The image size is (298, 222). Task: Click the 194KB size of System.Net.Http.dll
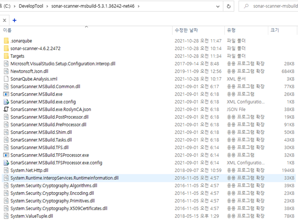click(288, 170)
